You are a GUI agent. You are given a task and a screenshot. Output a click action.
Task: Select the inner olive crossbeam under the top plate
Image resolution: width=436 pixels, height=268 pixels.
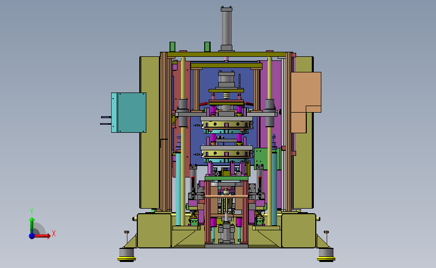click(x=226, y=66)
